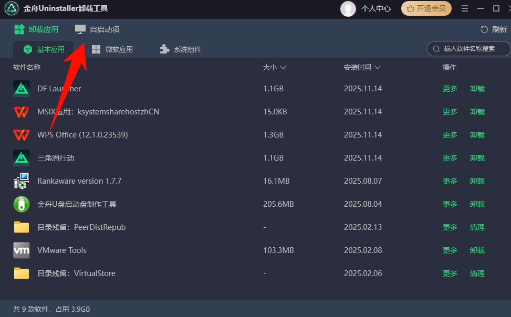Click the 三角洲行动 game icon
Screen dimensions: 511x317
coord(21,157)
